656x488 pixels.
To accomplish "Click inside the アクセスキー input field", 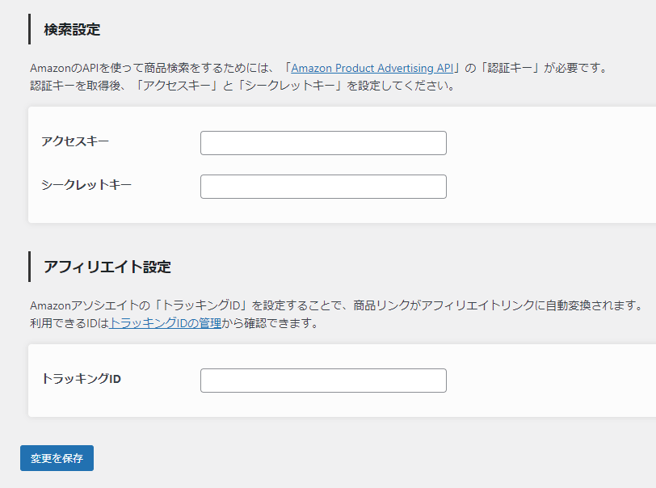I will [322, 143].
